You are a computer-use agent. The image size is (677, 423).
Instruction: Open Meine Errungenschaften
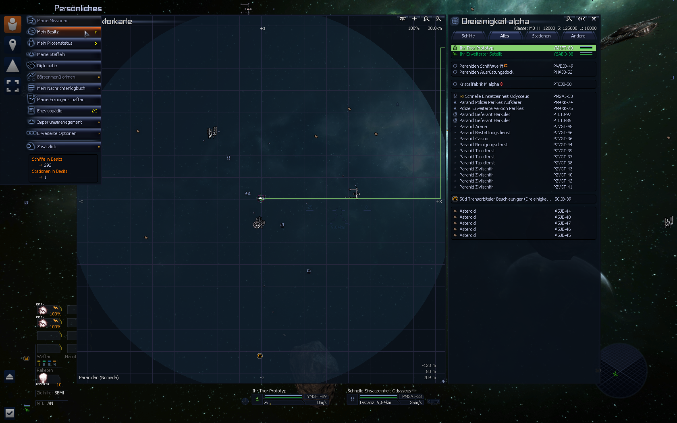pyautogui.click(x=64, y=100)
